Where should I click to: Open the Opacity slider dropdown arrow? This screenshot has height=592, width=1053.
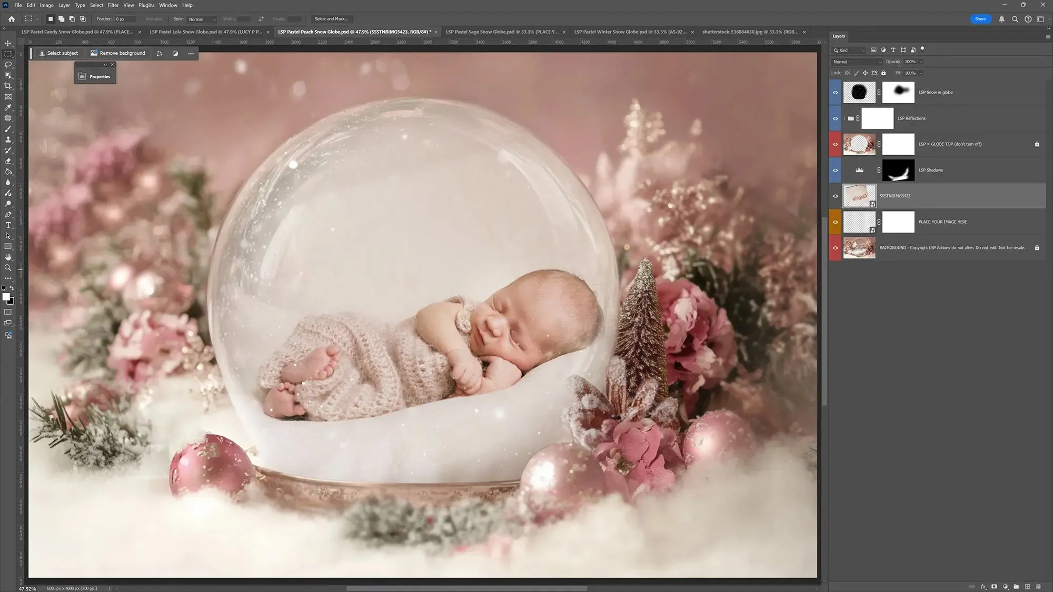(x=921, y=62)
